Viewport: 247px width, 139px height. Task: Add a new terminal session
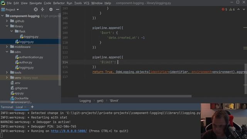point(32,107)
